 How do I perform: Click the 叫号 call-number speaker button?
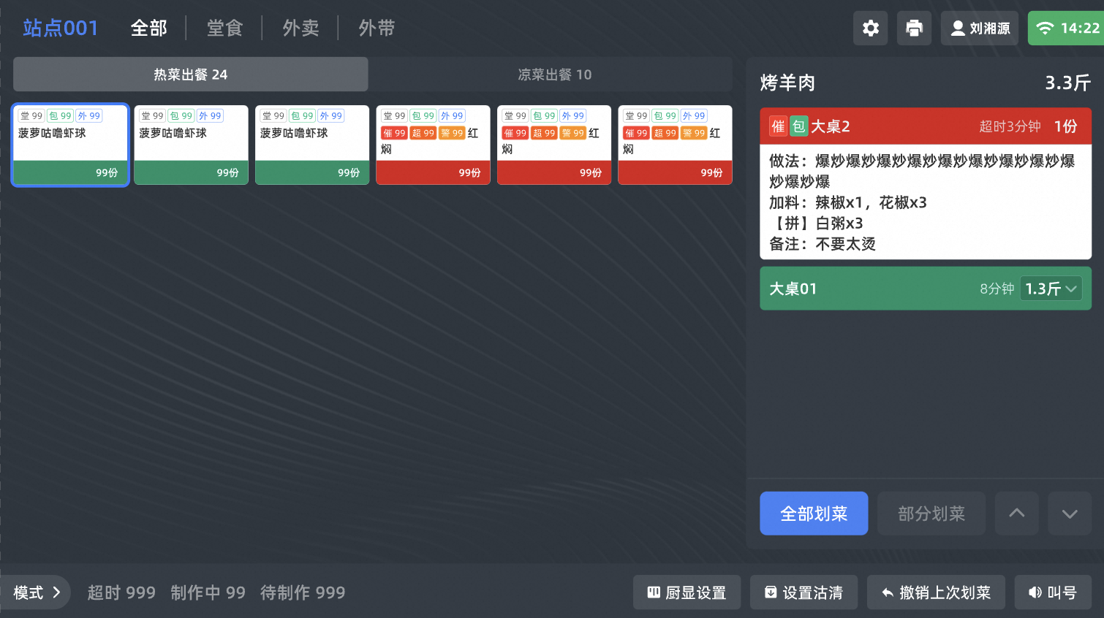point(1053,592)
